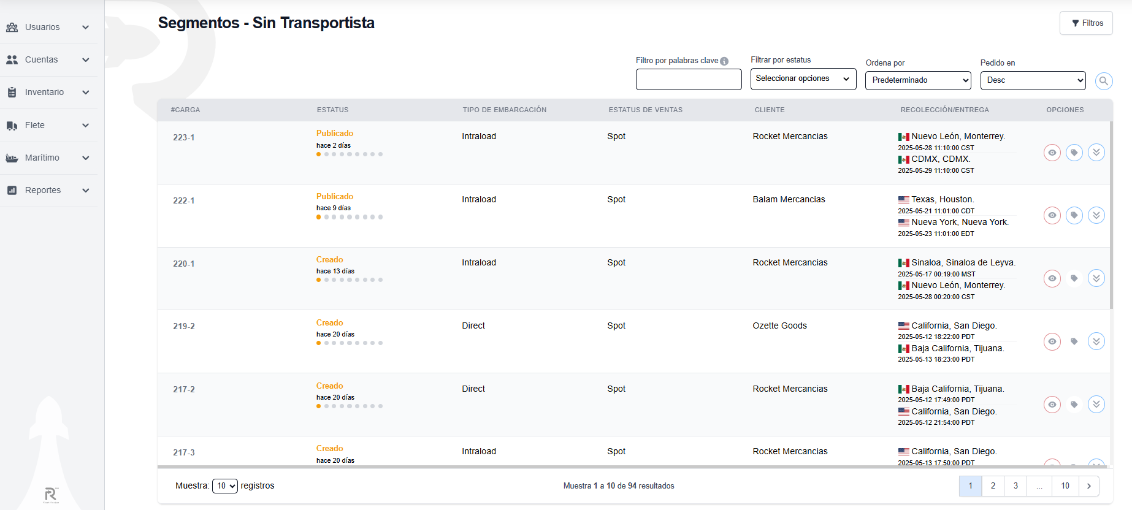Viewport: 1132px width, 510px height.
Task: Click the Flete truck icon
Action: click(x=12, y=126)
